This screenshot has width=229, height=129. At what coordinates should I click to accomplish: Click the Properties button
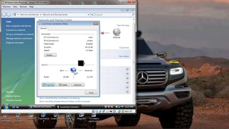click(x=49, y=85)
